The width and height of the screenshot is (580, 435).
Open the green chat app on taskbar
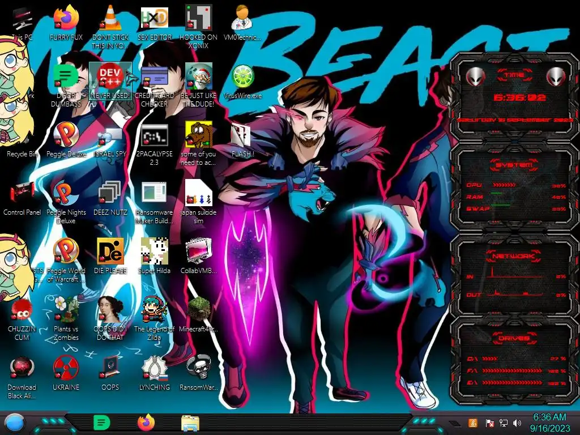(102, 423)
